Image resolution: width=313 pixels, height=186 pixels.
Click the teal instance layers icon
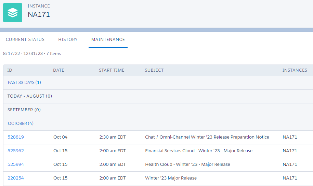coord(13,13)
